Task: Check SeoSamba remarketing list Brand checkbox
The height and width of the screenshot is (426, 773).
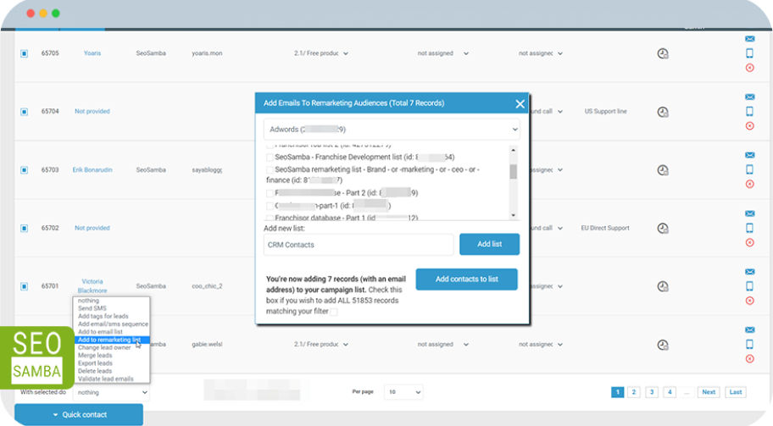Action: (x=270, y=169)
